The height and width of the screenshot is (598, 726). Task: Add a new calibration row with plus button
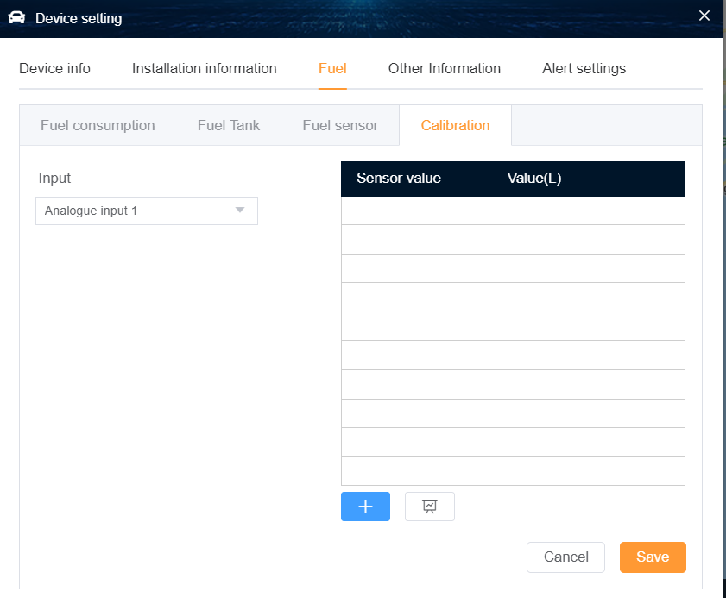(365, 507)
